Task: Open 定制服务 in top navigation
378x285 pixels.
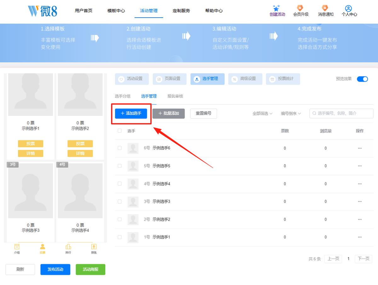Action: (x=181, y=11)
